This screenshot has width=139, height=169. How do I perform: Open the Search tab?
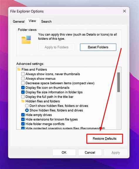coord(46,21)
